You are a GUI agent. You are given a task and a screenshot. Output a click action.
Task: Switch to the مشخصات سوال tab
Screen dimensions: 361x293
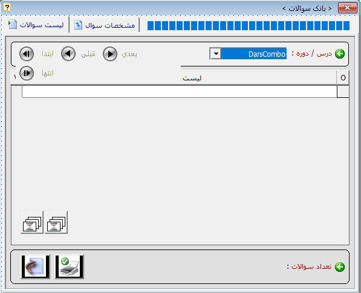(x=105, y=25)
